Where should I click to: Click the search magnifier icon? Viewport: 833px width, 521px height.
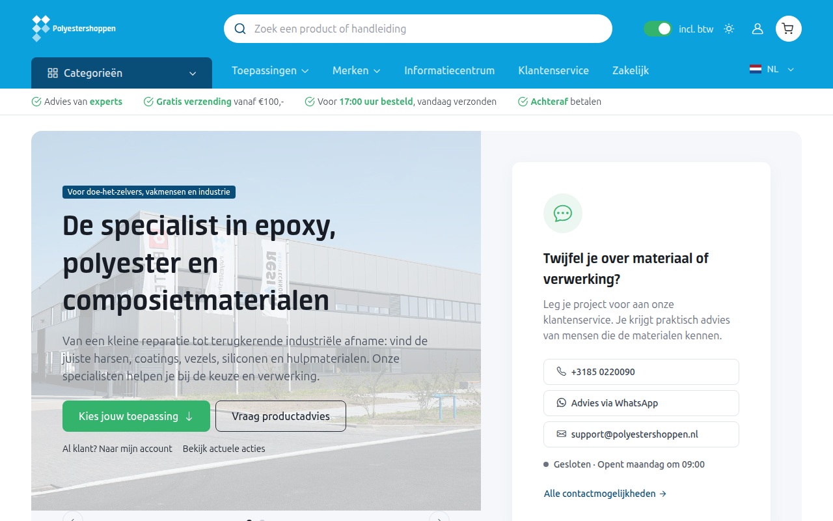[240, 29]
